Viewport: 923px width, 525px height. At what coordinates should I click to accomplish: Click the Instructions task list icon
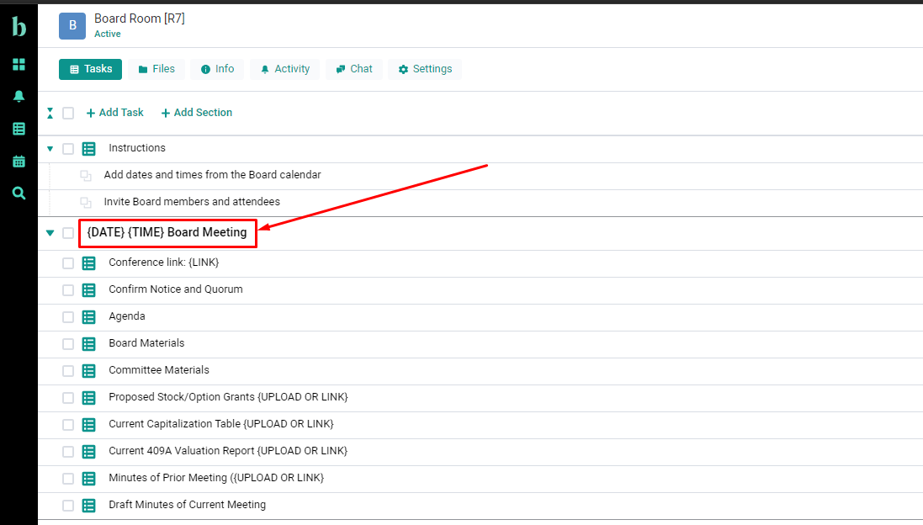tap(89, 149)
